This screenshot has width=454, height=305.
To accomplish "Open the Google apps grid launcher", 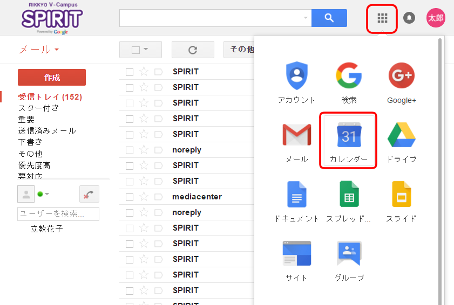I will pyautogui.click(x=382, y=18).
